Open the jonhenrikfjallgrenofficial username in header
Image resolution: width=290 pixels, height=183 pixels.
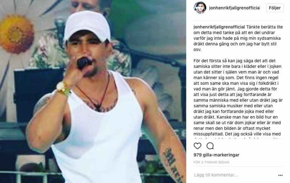pyautogui.click(x=234, y=8)
